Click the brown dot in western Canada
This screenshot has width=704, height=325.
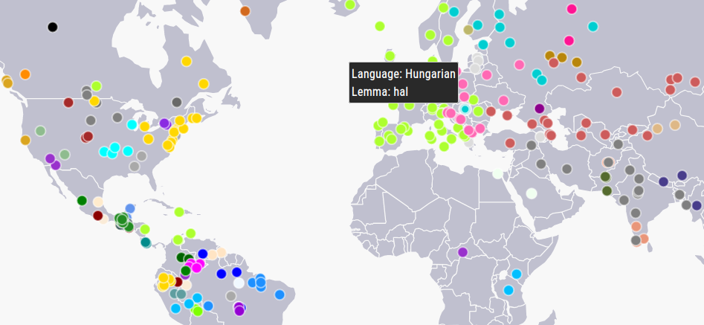(68, 103)
